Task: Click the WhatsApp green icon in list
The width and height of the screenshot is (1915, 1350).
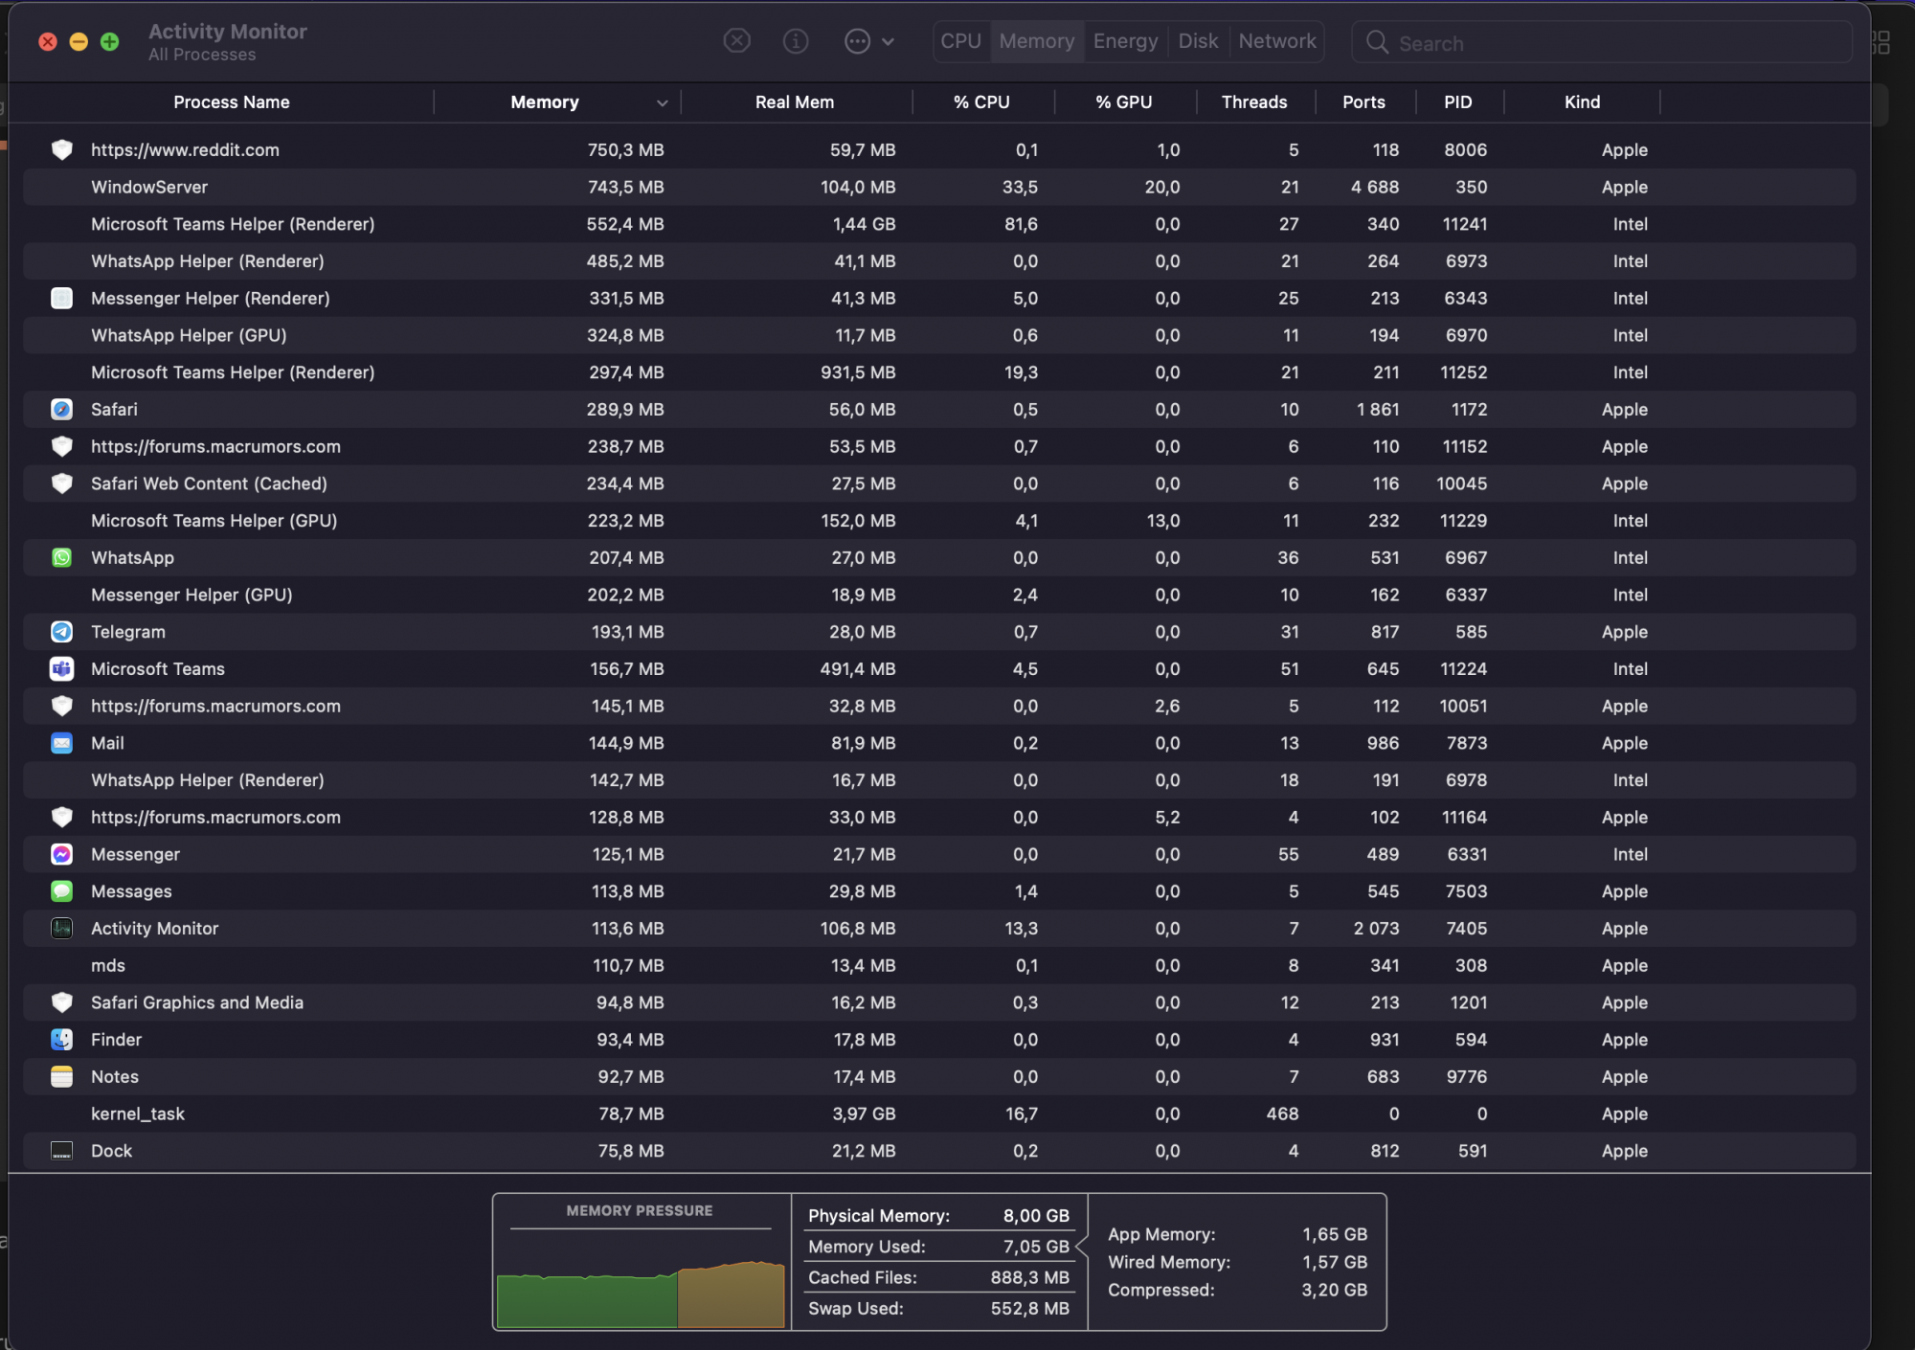Action: tap(61, 558)
